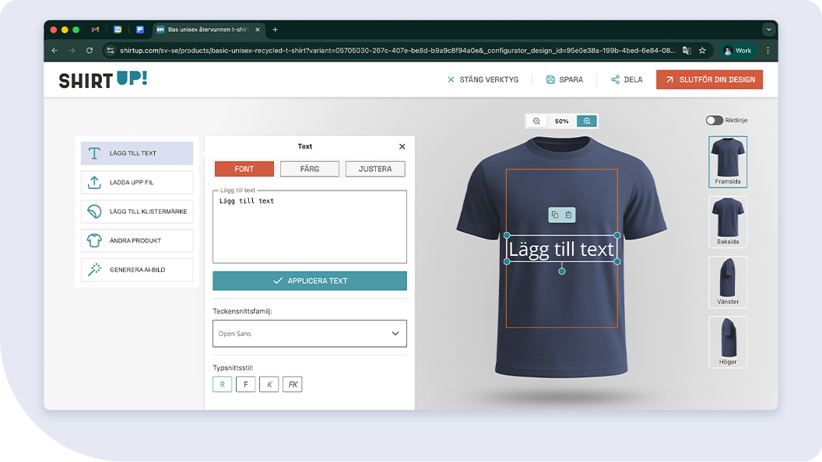Go forward in browser history
Image resolution: width=822 pixels, height=462 pixels.
(x=72, y=51)
